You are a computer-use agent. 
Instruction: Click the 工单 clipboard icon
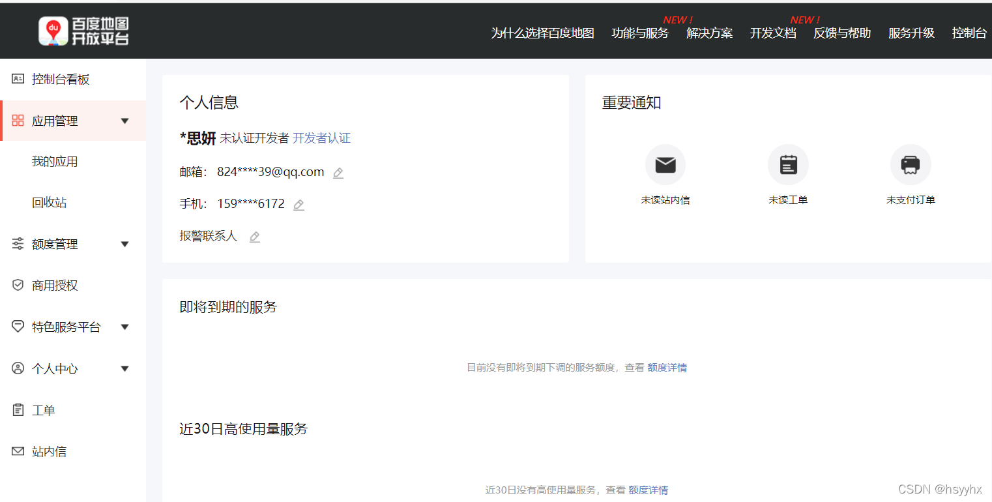18,410
